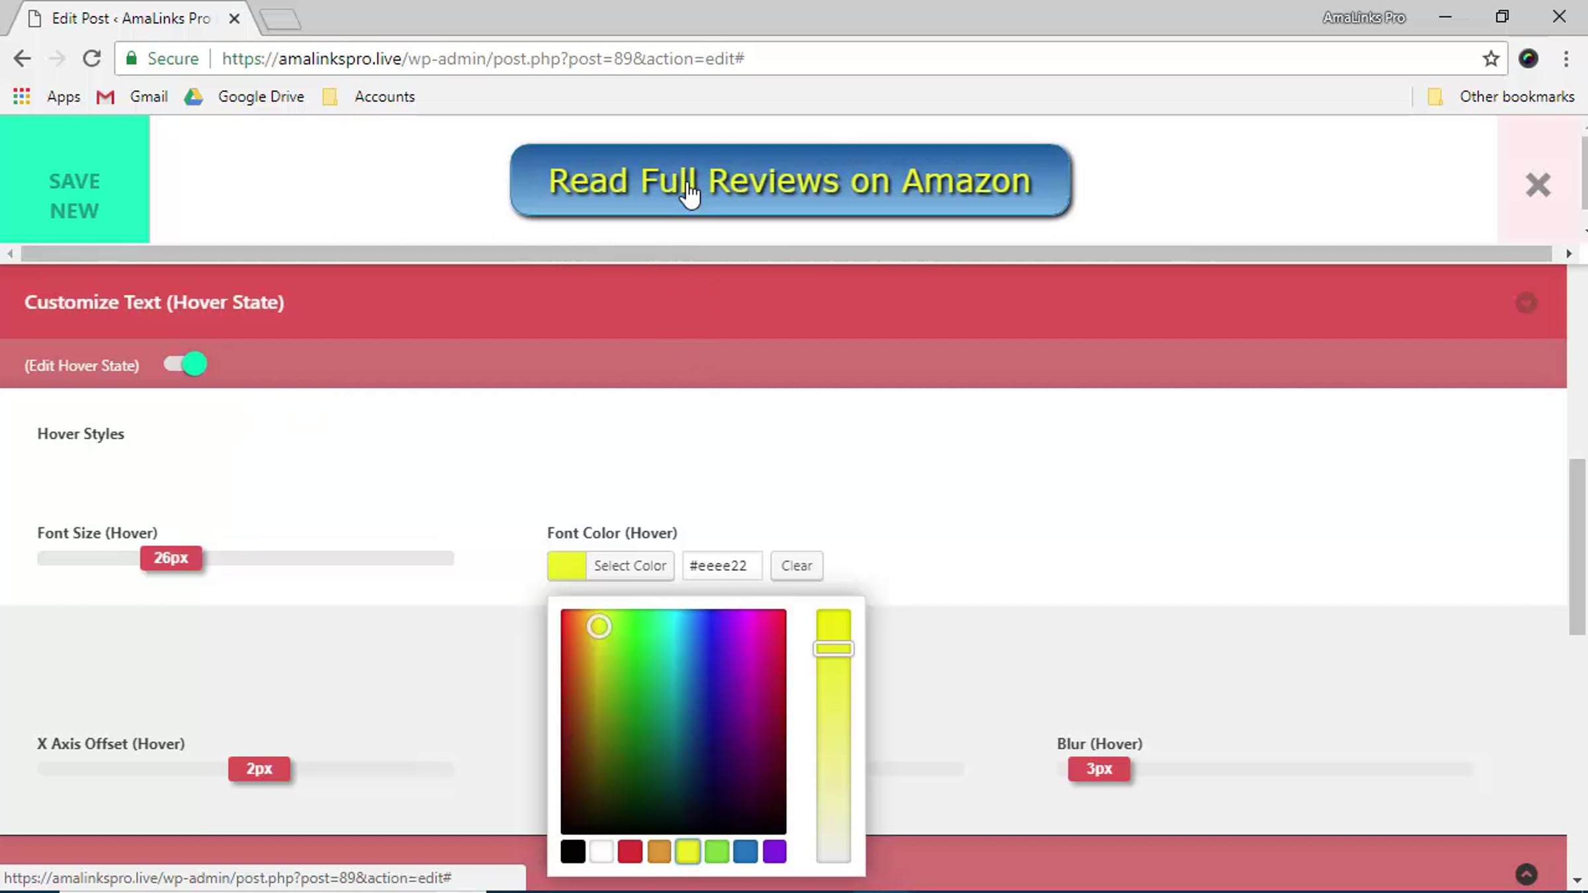Open Chrome three-dot menu icon
1588x893 pixels.
1566,58
